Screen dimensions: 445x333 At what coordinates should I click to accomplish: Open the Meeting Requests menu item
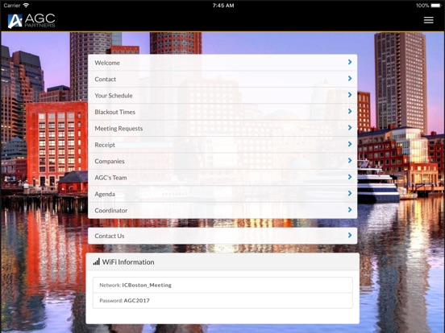click(222, 128)
